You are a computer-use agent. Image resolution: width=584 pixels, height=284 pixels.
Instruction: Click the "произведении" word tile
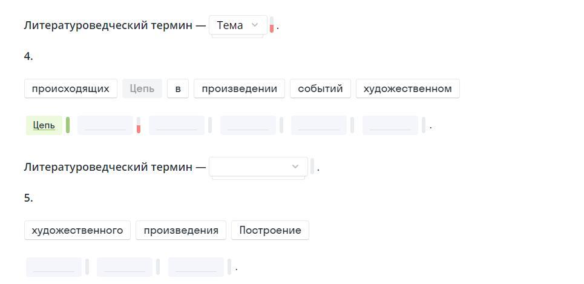[239, 88]
